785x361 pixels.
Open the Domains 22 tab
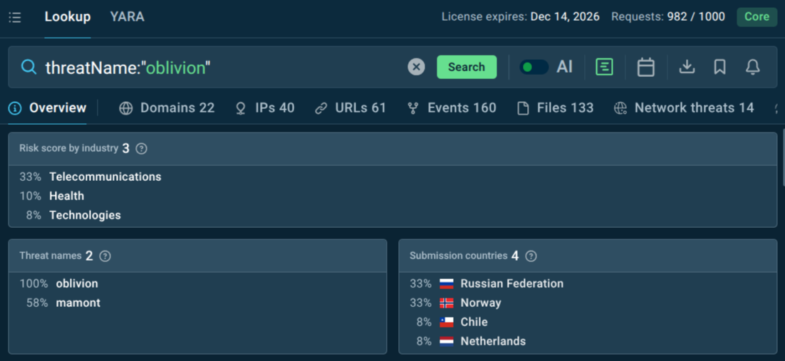click(167, 108)
